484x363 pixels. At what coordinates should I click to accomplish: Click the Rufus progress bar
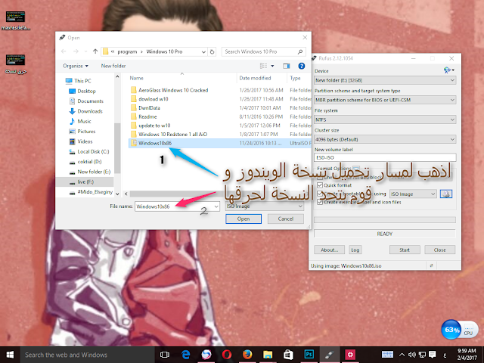coord(385,220)
